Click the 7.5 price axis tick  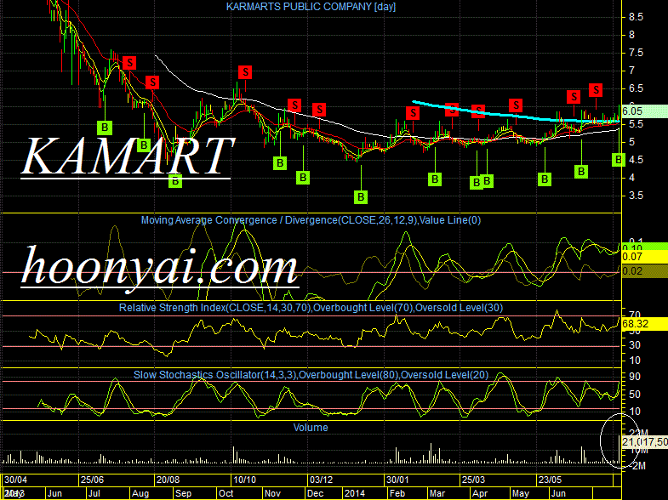636,53
